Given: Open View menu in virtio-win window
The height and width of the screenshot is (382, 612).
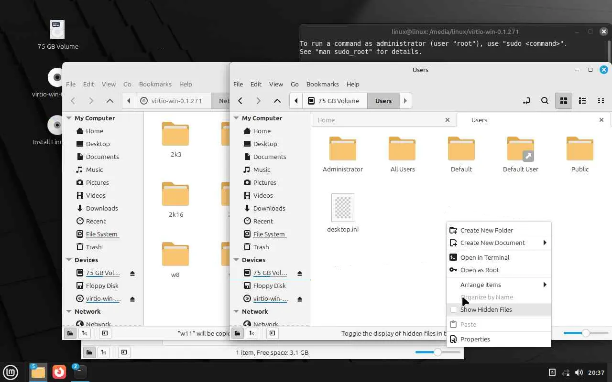Looking at the screenshot, I should click(x=109, y=84).
